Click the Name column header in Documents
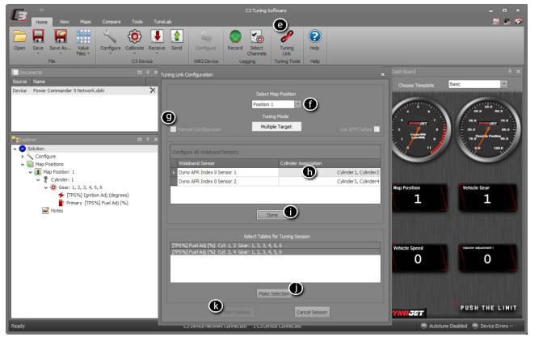 point(89,82)
